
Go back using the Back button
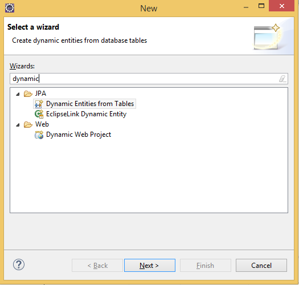point(97,266)
